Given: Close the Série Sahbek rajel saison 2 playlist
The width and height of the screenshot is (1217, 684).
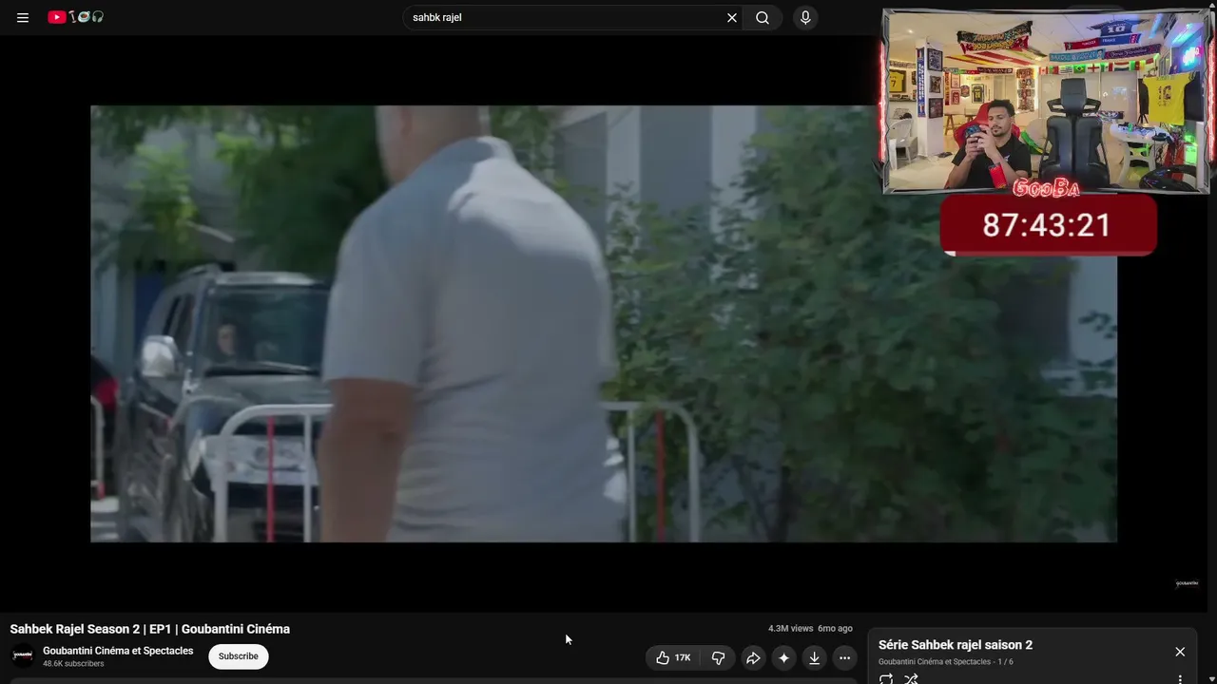Looking at the screenshot, I should (1180, 652).
